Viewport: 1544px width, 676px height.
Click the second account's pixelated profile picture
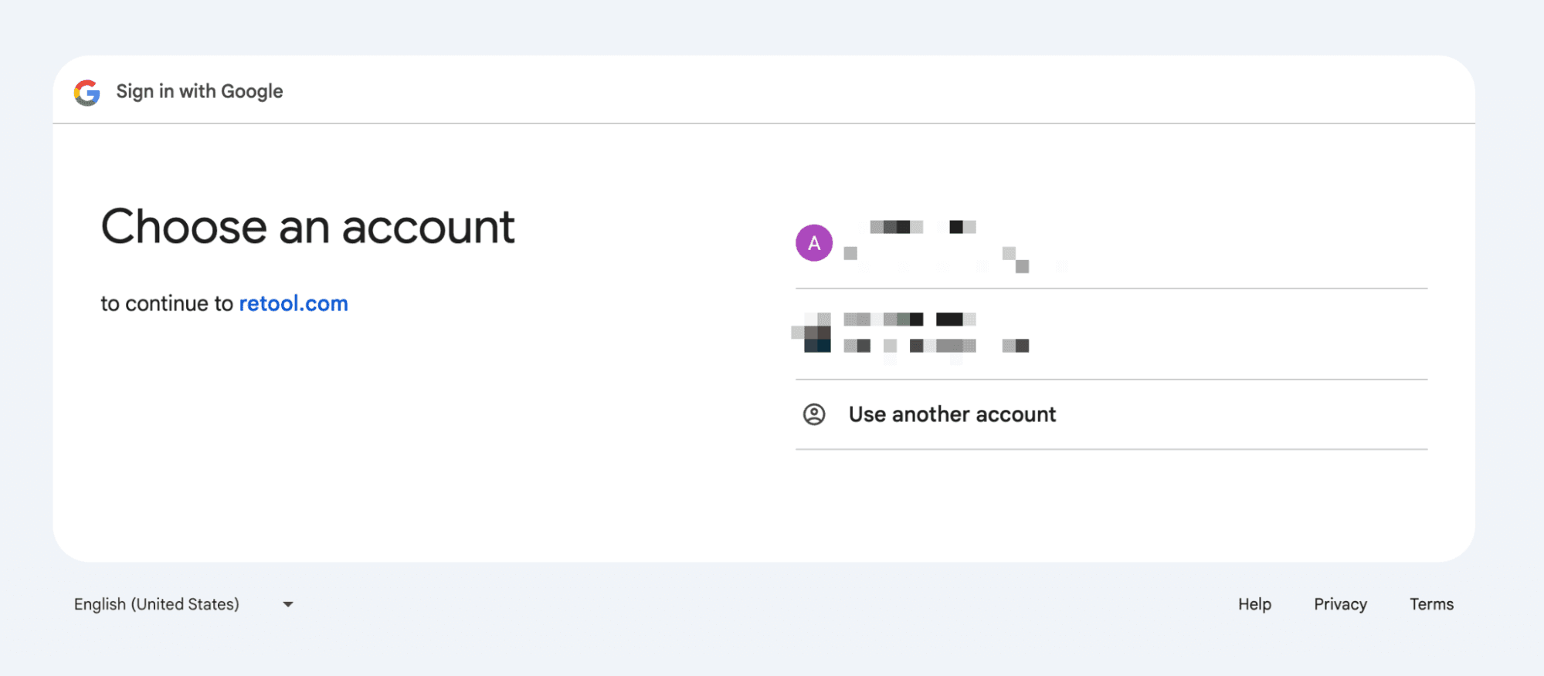pos(814,333)
